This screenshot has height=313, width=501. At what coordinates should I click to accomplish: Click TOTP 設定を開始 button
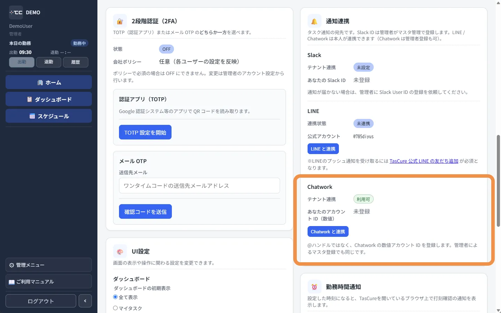coord(145,132)
